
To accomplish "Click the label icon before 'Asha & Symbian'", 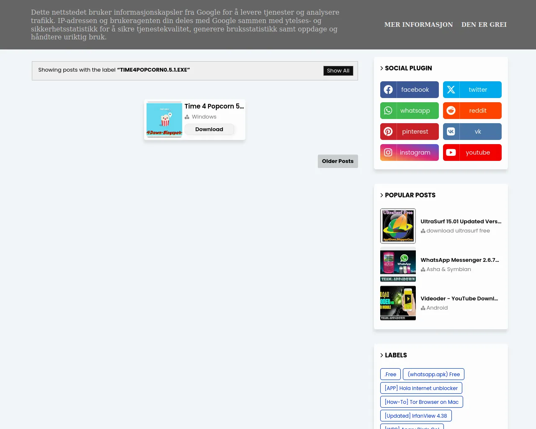I will point(423,269).
